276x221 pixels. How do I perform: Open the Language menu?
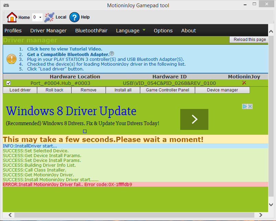coord(128,31)
